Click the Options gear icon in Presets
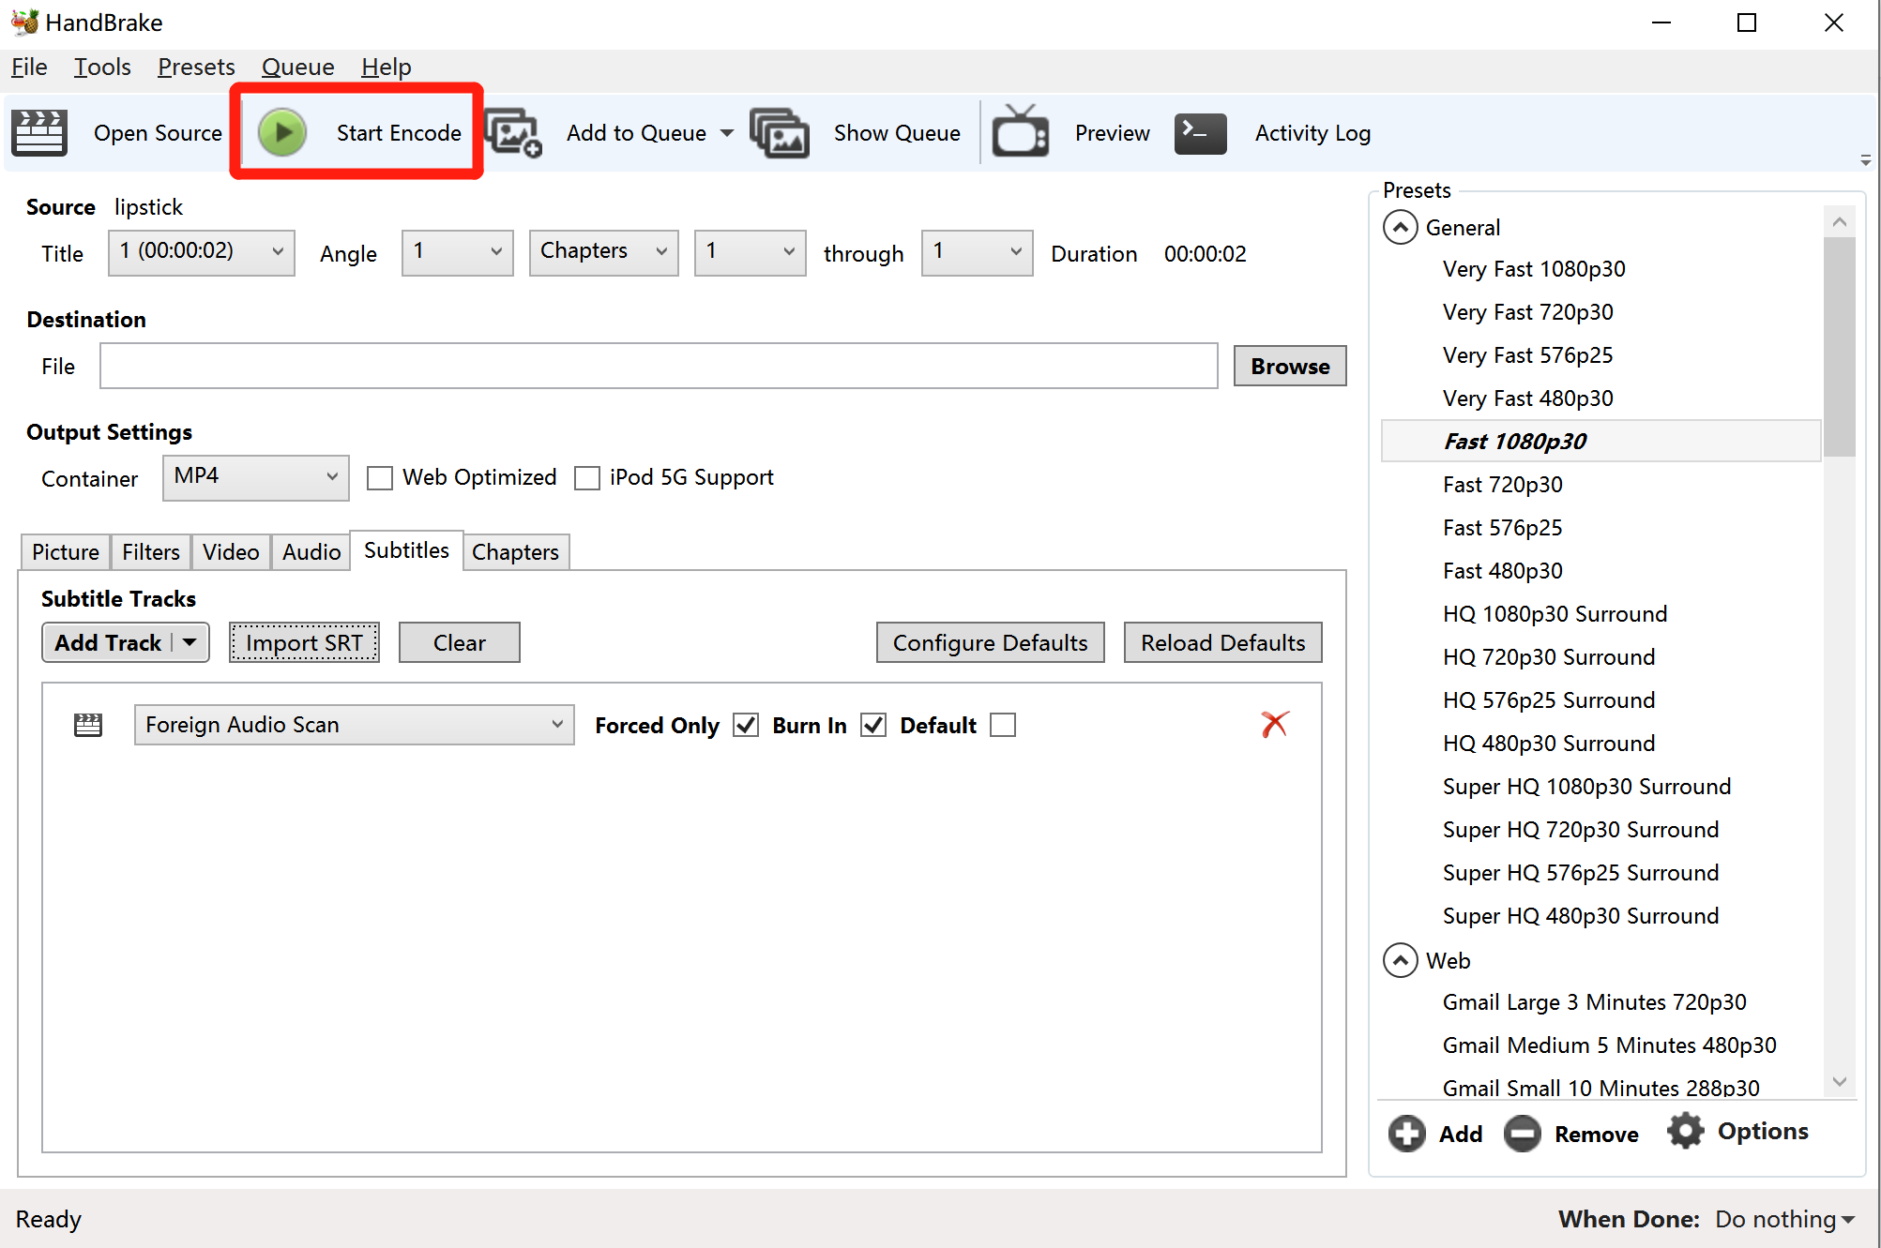Viewport: 1881px width, 1248px height. click(x=1685, y=1132)
